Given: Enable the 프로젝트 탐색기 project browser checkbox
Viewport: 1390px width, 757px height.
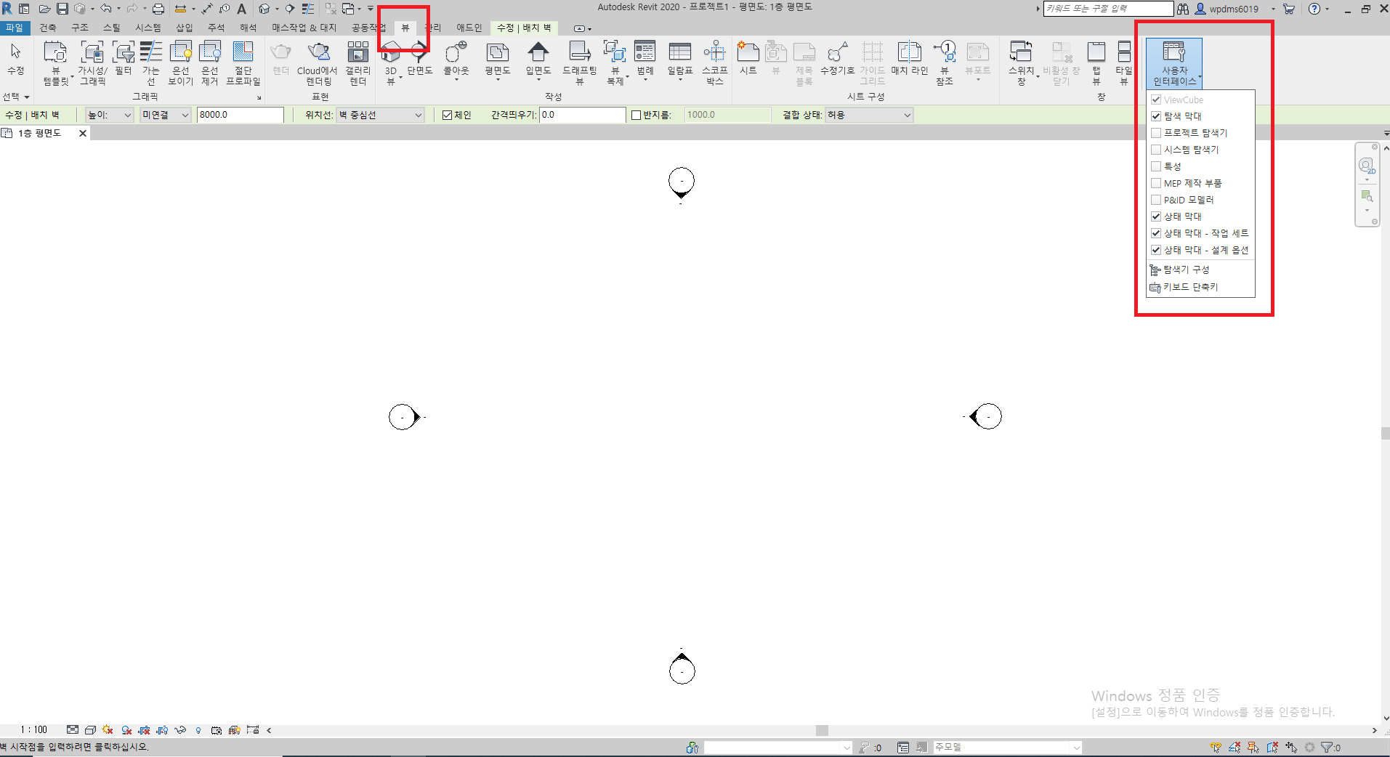Looking at the screenshot, I should point(1156,133).
